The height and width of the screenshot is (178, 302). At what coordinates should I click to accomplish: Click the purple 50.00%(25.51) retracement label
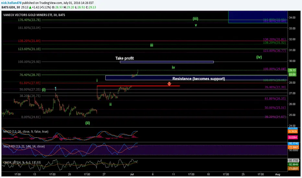[275, 107]
